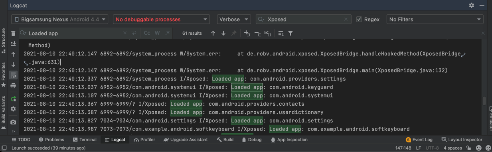Viewport: 492px width, 152px height.
Task: Open the Debug tab
Action: (x=252, y=140)
